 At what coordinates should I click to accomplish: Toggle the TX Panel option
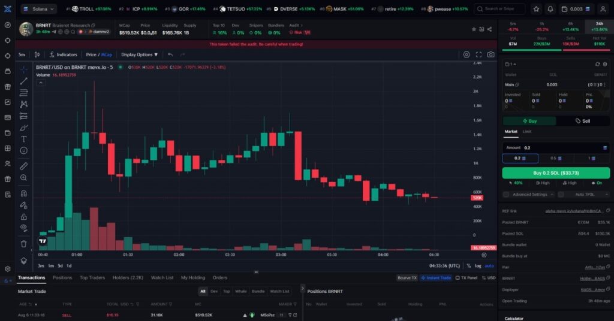pyautogui.click(x=466, y=278)
